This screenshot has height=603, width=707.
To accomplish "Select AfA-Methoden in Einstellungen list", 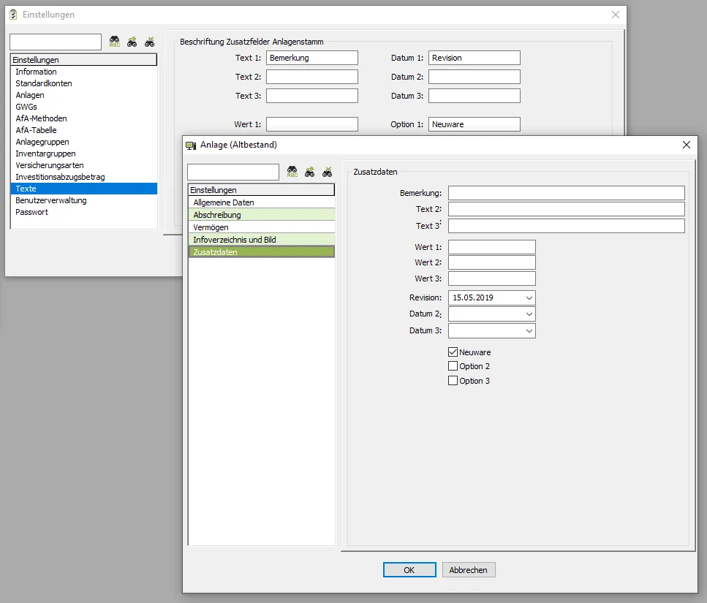I will [84, 118].
